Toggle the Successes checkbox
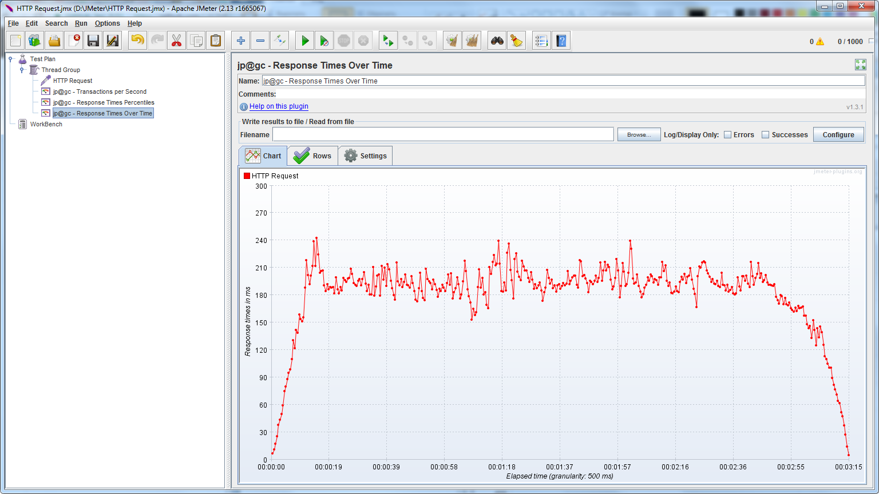Image resolution: width=879 pixels, height=494 pixels. coord(766,135)
